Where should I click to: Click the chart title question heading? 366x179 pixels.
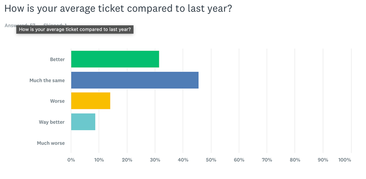[x=118, y=8]
